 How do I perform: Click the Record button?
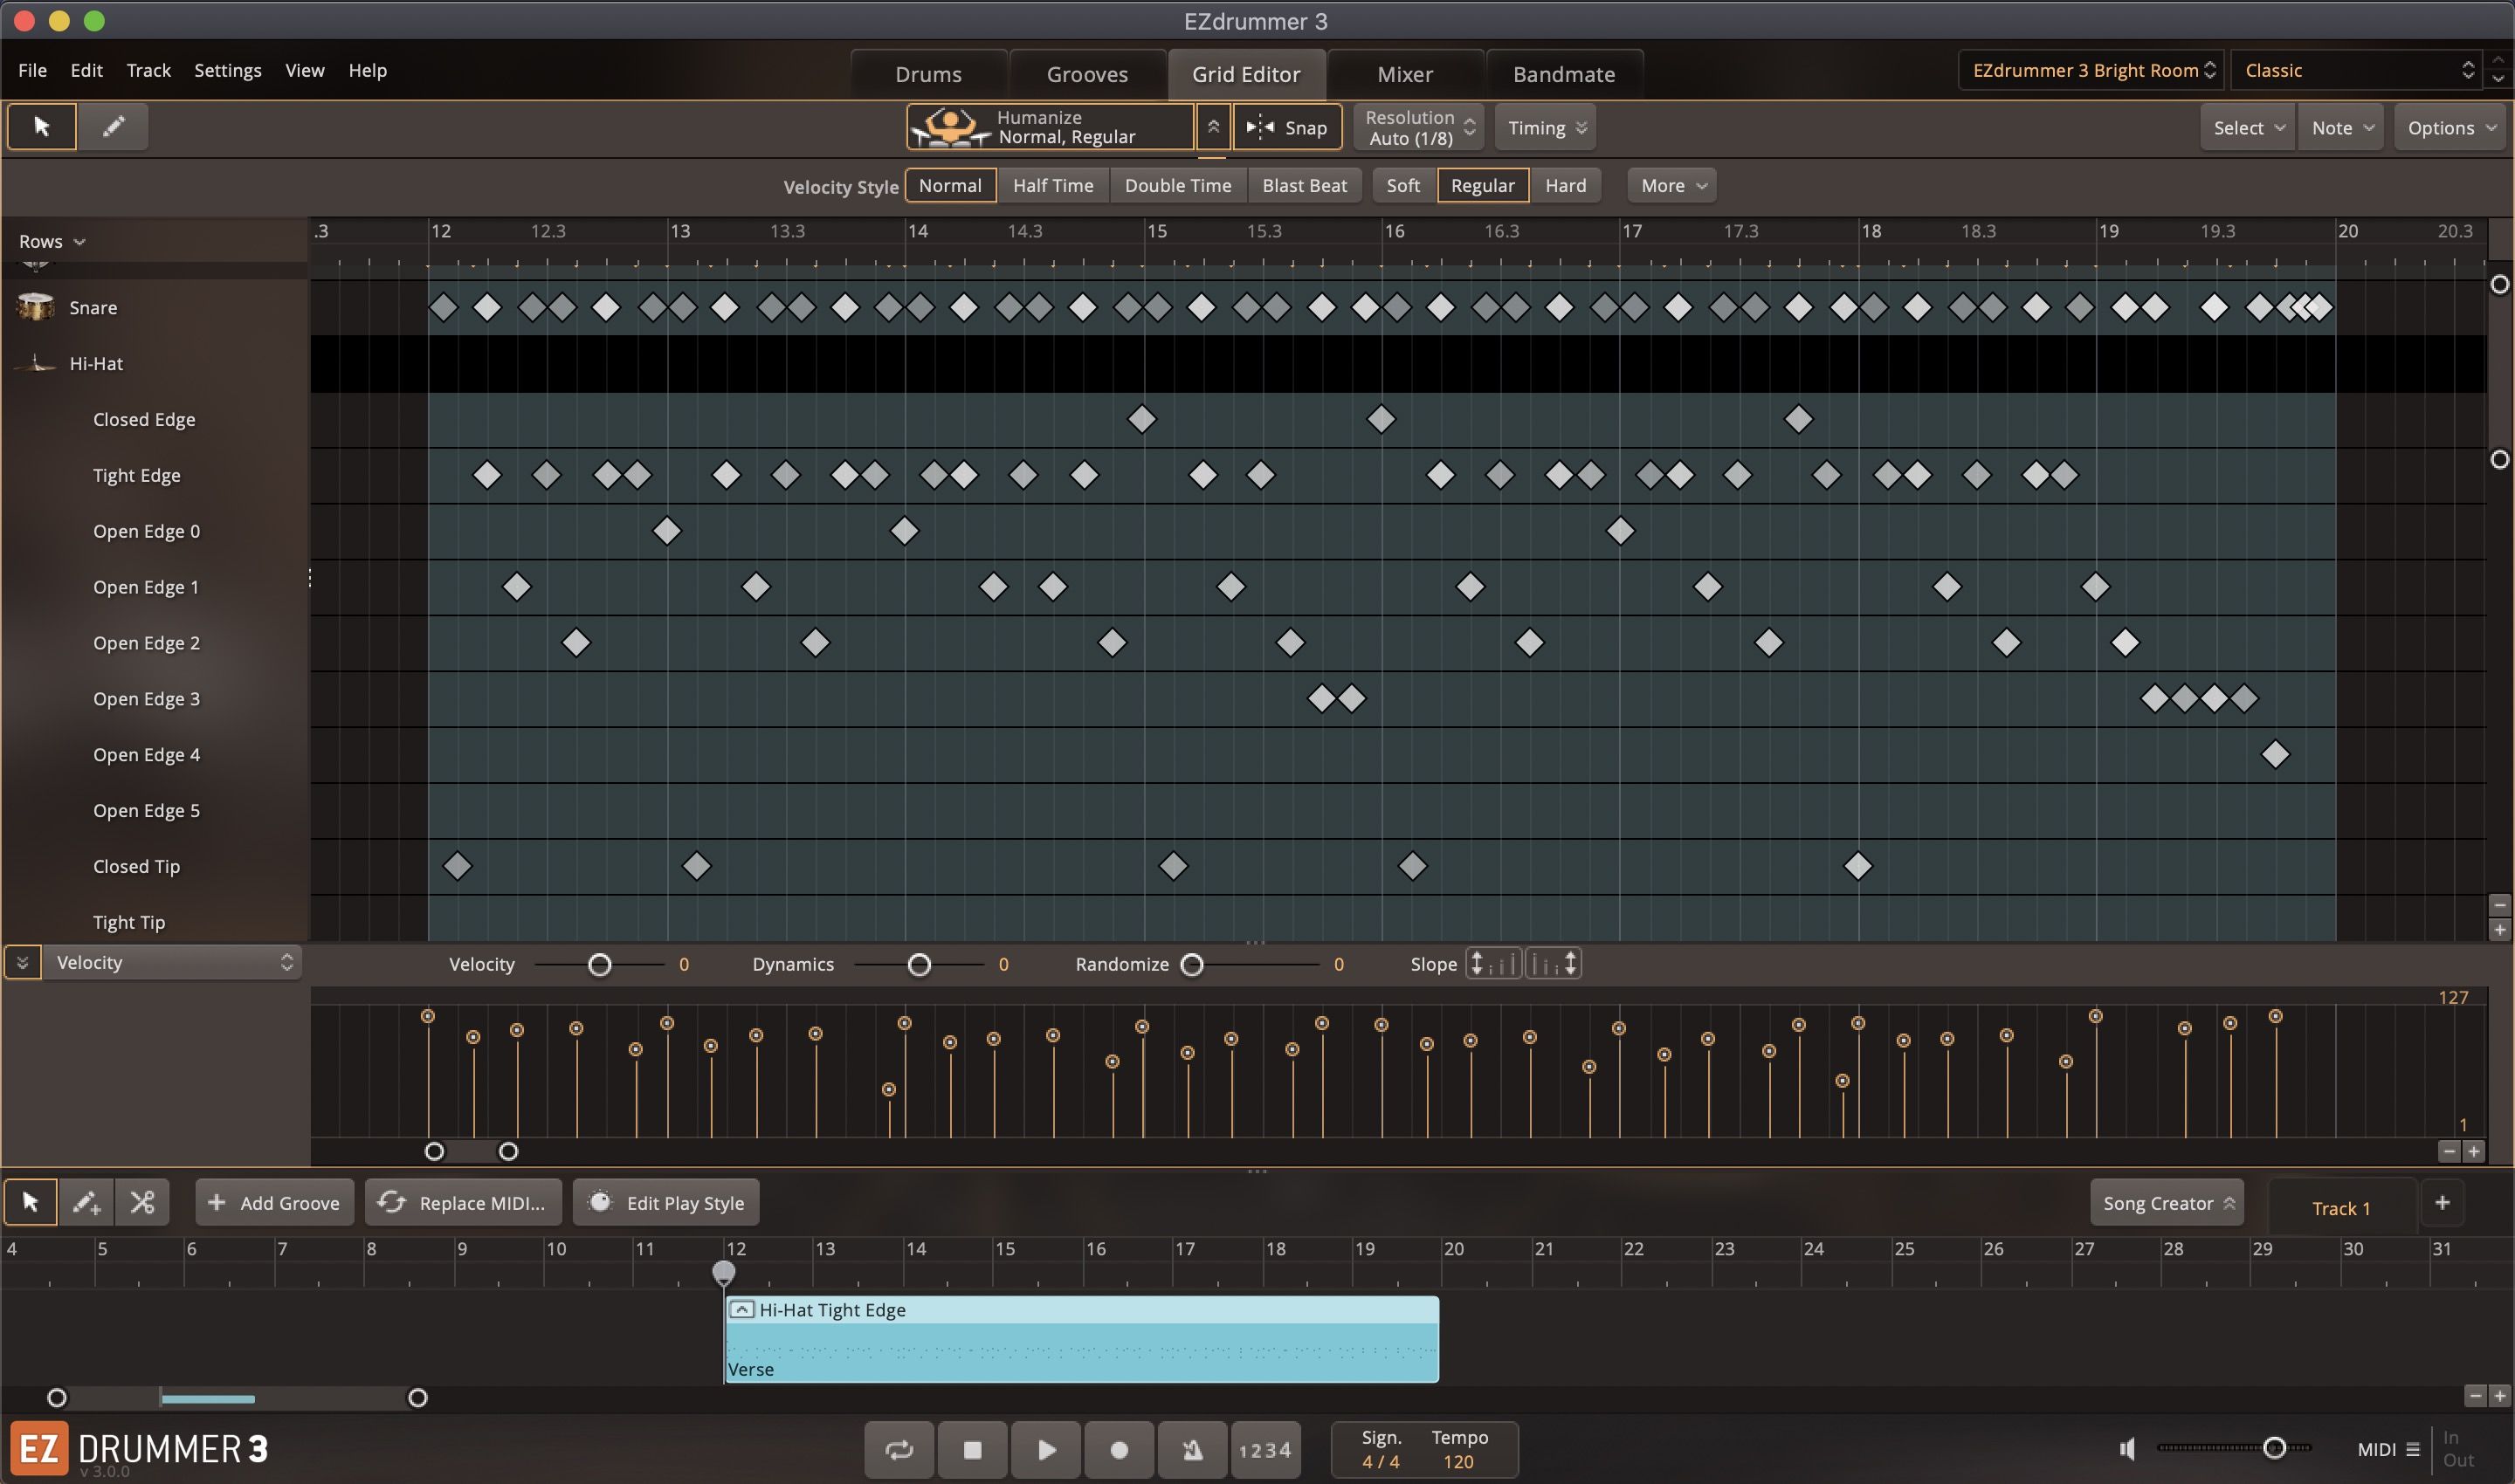1120,1449
